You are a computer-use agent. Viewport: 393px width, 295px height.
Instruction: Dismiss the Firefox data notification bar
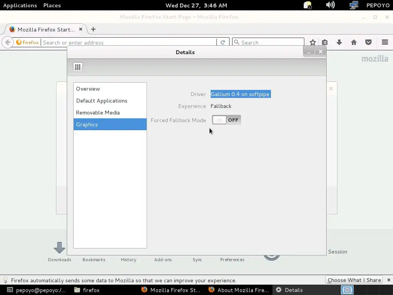388,280
